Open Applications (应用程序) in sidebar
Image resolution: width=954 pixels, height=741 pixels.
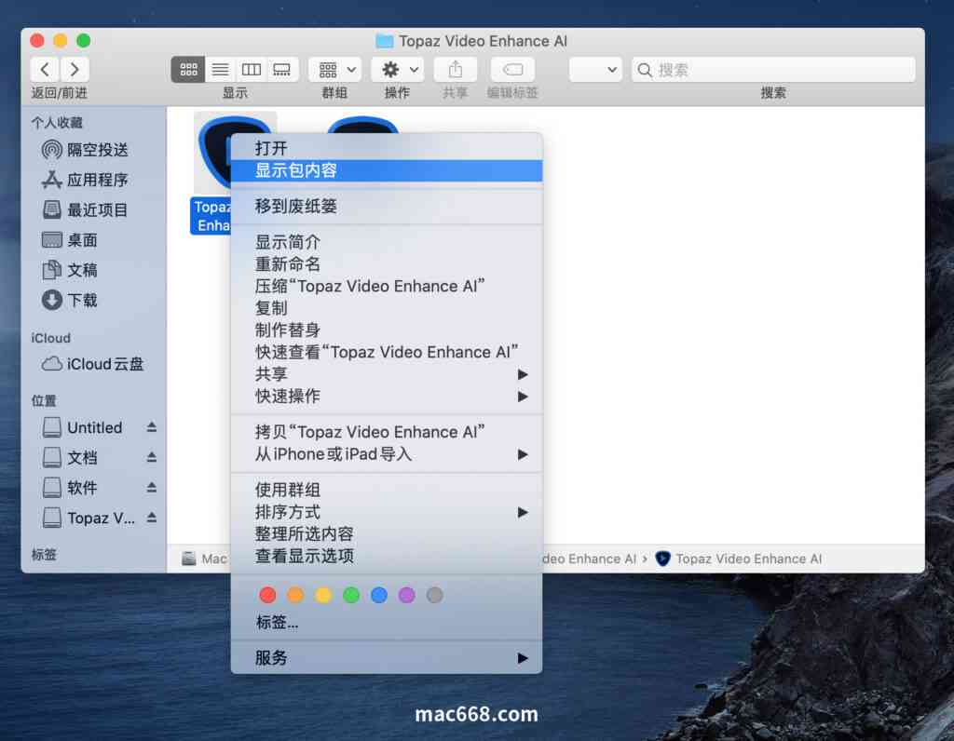[85, 180]
